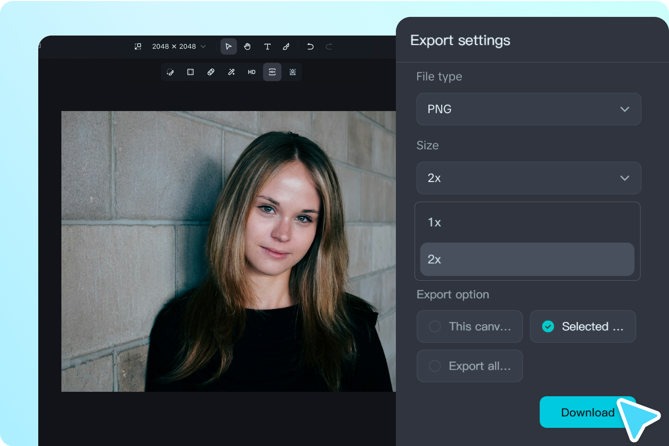Select the eraser remove tool
This screenshot has height=446, width=669.
pyautogui.click(x=211, y=72)
